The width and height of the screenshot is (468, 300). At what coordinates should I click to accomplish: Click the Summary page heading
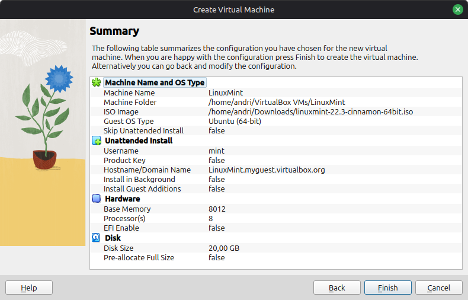click(114, 31)
